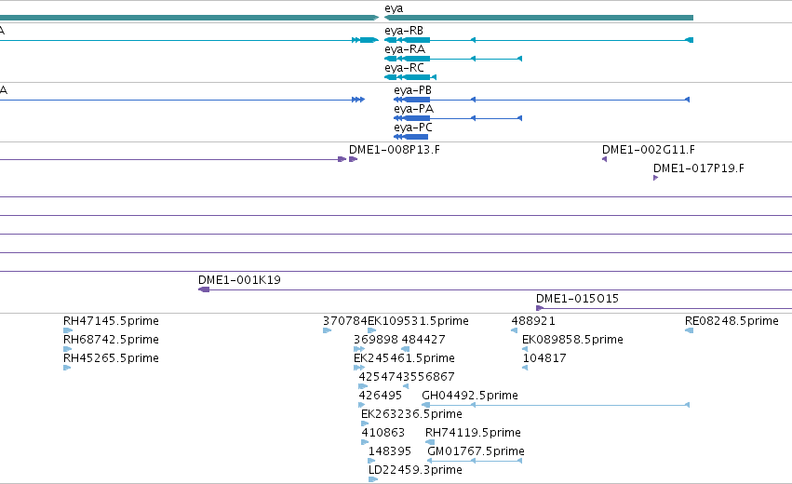The width and height of the screenshot is (792, 484).
Task: Select the eya-PA protein label
Action: 413,109
